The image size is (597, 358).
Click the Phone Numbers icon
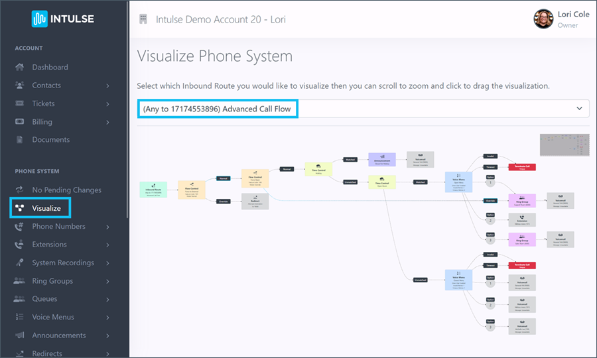coord(19,226)
